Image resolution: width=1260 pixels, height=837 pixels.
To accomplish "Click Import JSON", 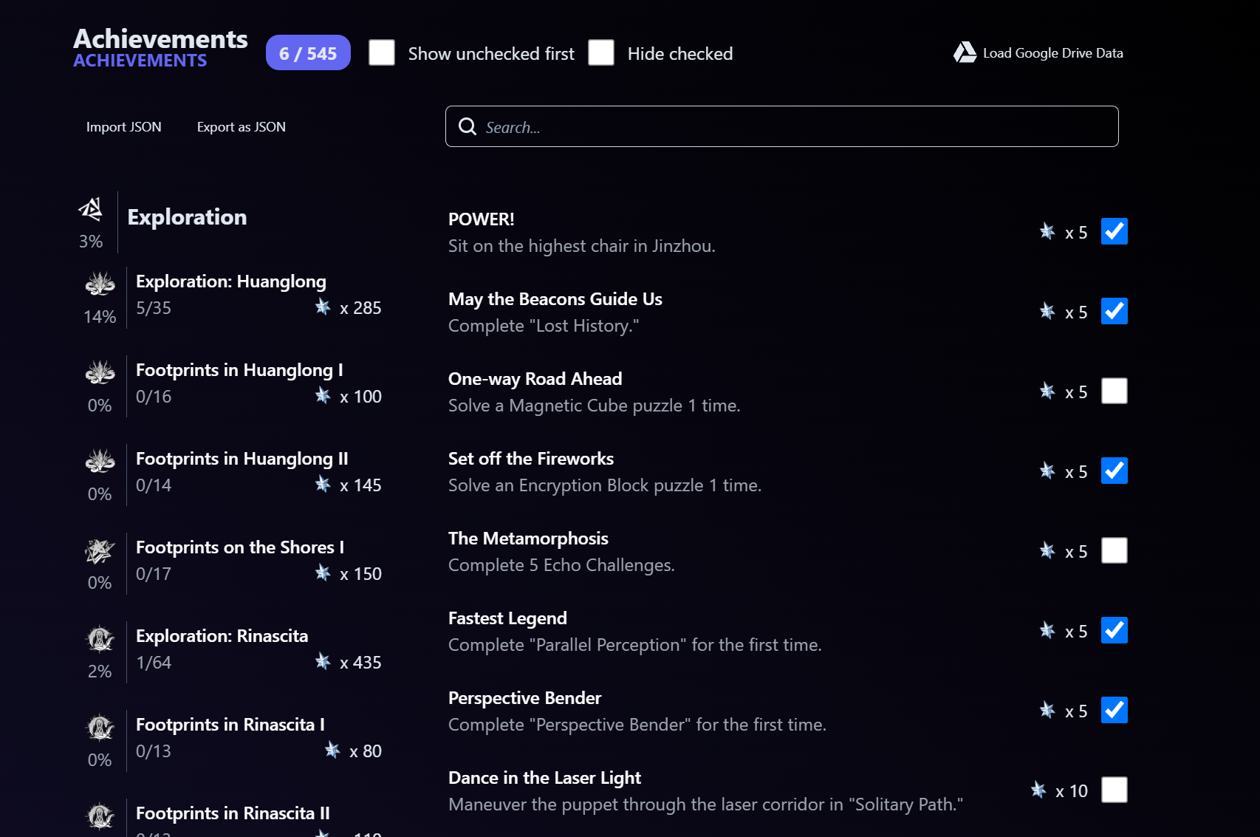I will coord(124,127).
